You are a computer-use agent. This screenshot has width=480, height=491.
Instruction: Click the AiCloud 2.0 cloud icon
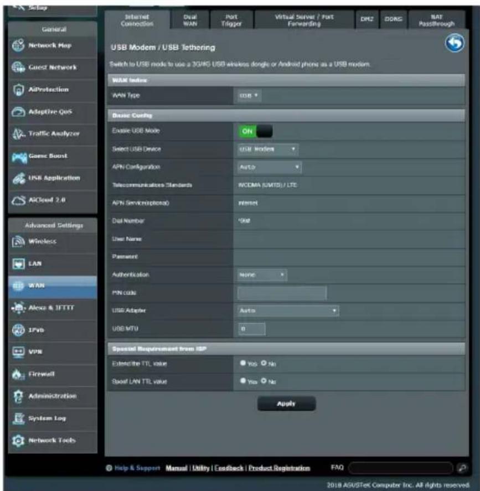(x=18, y=200)
